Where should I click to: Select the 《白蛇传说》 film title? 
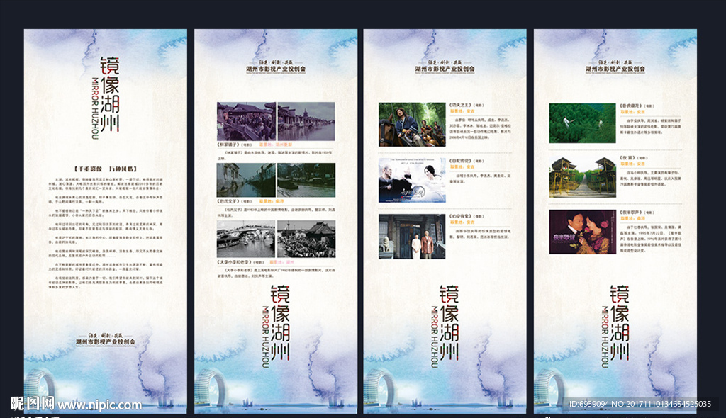pyautogui.click(x=461, y=161)
